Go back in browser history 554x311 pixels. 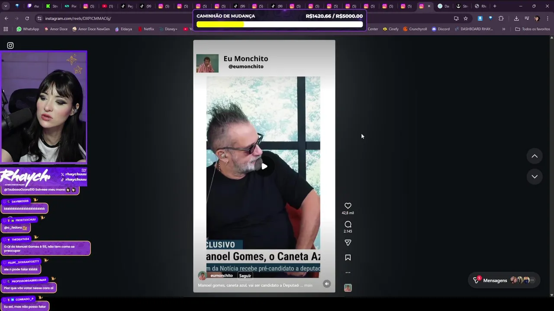pos(6,19)
